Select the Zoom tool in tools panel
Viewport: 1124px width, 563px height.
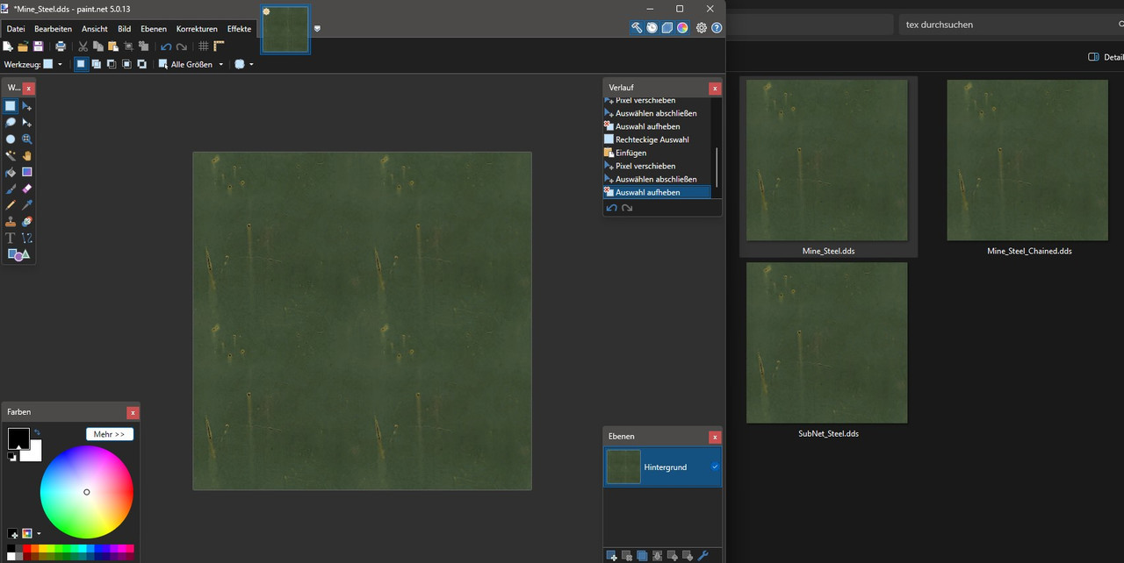[27, 139]
